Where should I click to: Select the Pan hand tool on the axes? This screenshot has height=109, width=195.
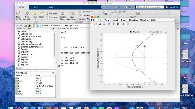(156, 32)
